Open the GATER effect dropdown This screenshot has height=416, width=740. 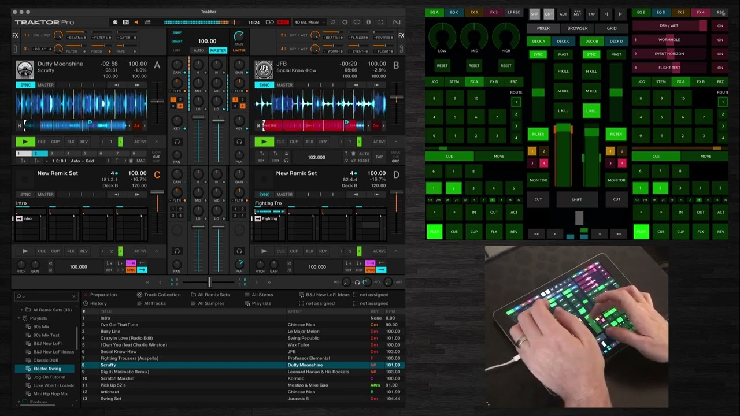tap(125, 38)
